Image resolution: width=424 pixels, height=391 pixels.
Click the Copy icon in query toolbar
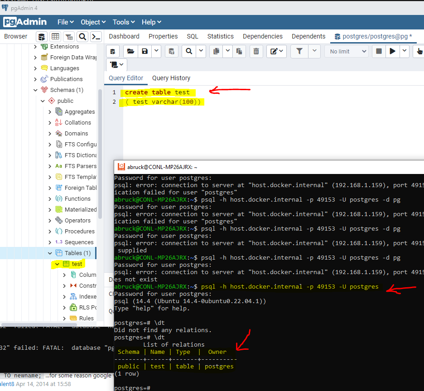click(x=217, y=51)
